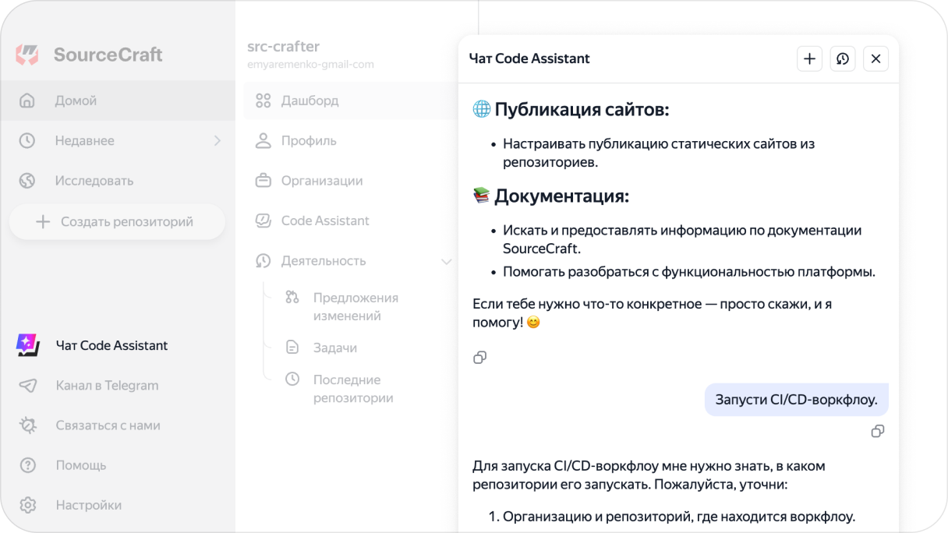Open Канал в Telegram link
Image resolution: width=948 pixels, height=533 pixels.
107,385
